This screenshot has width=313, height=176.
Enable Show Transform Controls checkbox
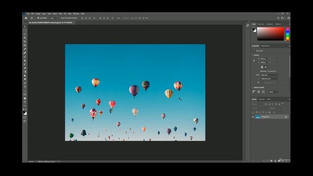click(60, 18)
